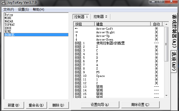Screen dimensions: 179x111
Task: Select the Betop profile
Action: pyautogui.click(x=36, y=15)
